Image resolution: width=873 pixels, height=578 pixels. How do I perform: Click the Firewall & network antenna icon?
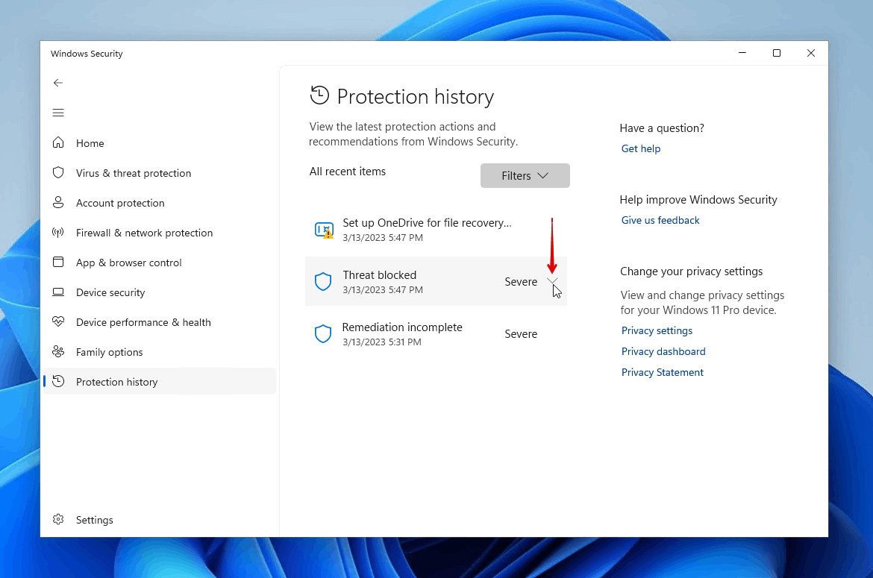point(58,232)
